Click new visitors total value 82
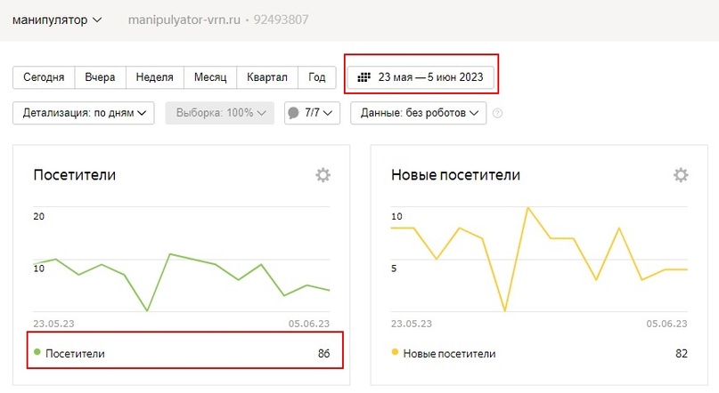719x393 pixels. click(x=682, y=354)
